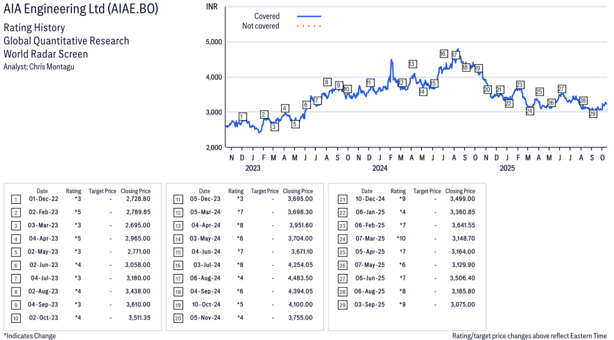This screenshot has width=614, height=340.
Task: Click chart marker 17 near the price peak
Action: point(455,55)
